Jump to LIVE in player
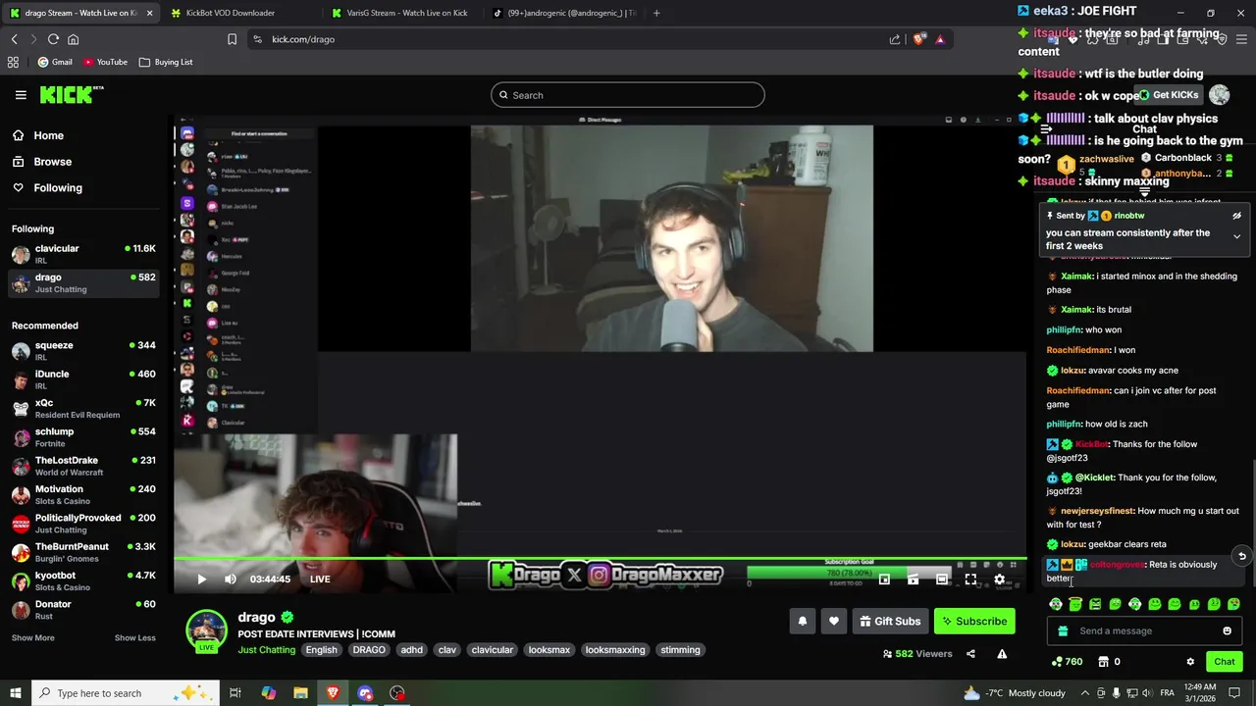This screenshot has height=706, width=1256. pyautogui.click(x=320, y=579)
